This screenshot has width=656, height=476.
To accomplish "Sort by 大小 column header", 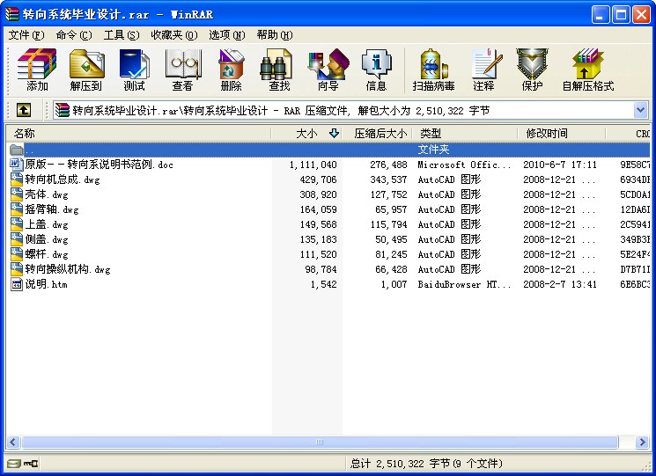I will 306,134.
